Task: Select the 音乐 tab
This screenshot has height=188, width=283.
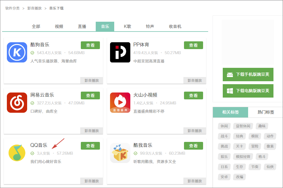Action: (105, 26)
